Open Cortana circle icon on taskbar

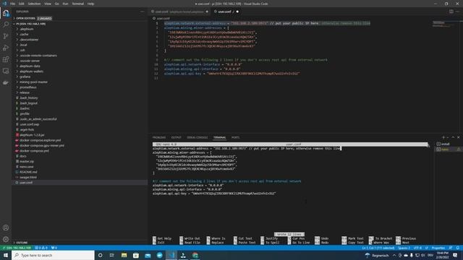[x=100, y=255]
